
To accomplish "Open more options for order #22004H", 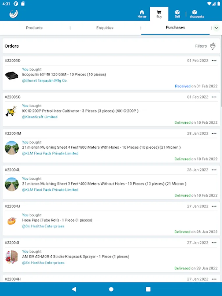I will click(x=214, y=279).
